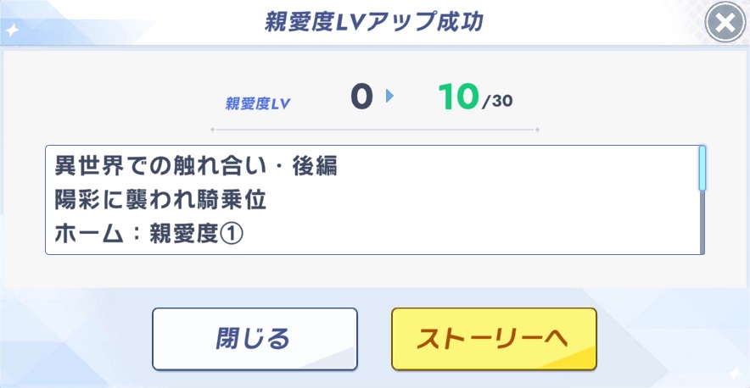Click the scrollbar track below the thumb
750x388 pixels.
pyautogui.click(x=702, y=224)
